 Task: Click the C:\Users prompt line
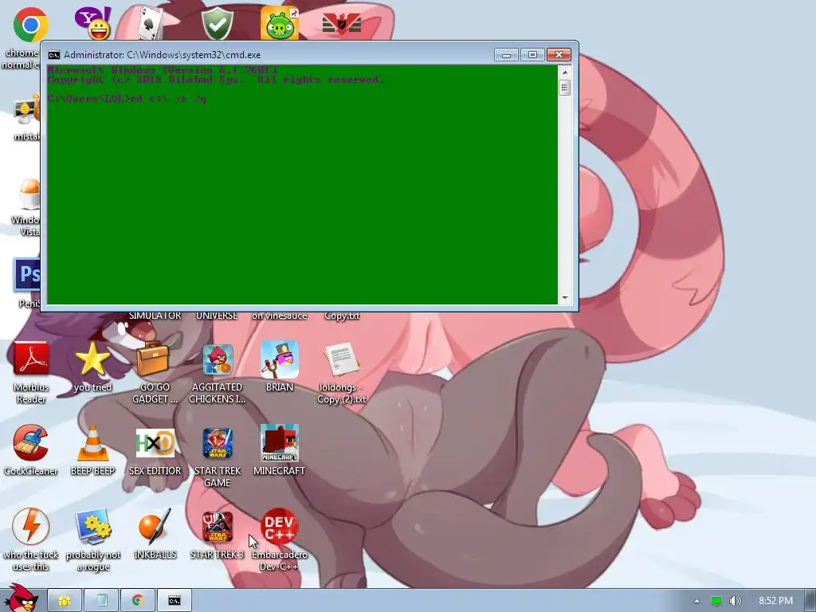pos(127,98)
